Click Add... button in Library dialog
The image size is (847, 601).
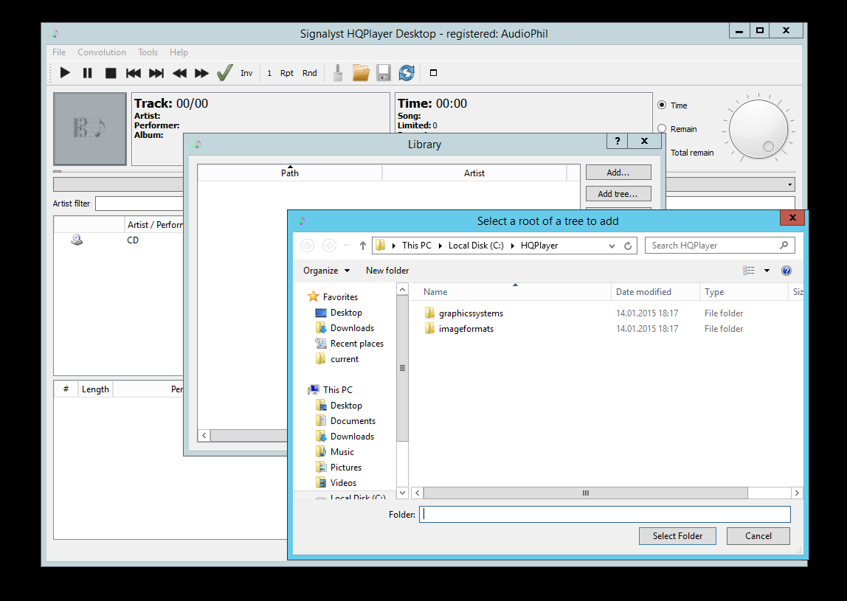pyautogui.click(x=618, y=173)
